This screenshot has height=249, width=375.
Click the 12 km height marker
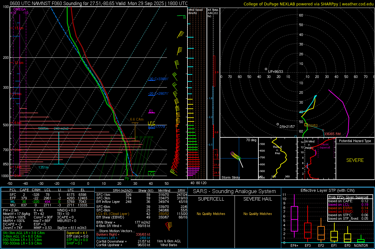(19, 63)
